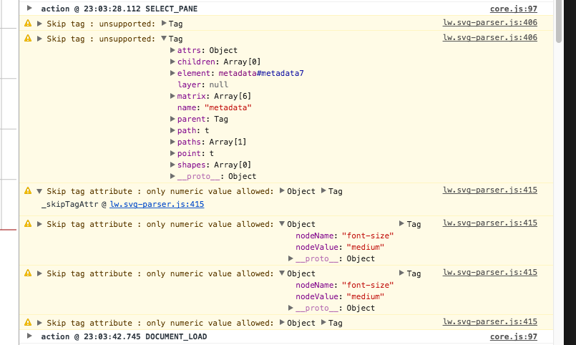Expand the matrix: Array[6] property
The image size is (576, 345).
coord(172,97)
